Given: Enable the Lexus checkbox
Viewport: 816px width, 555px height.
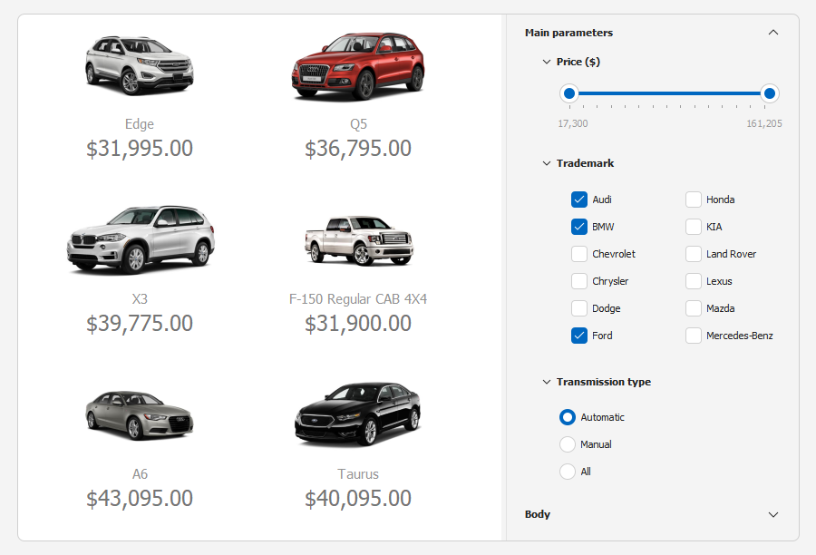Looking at the screenshot, I should coord(694,281).
